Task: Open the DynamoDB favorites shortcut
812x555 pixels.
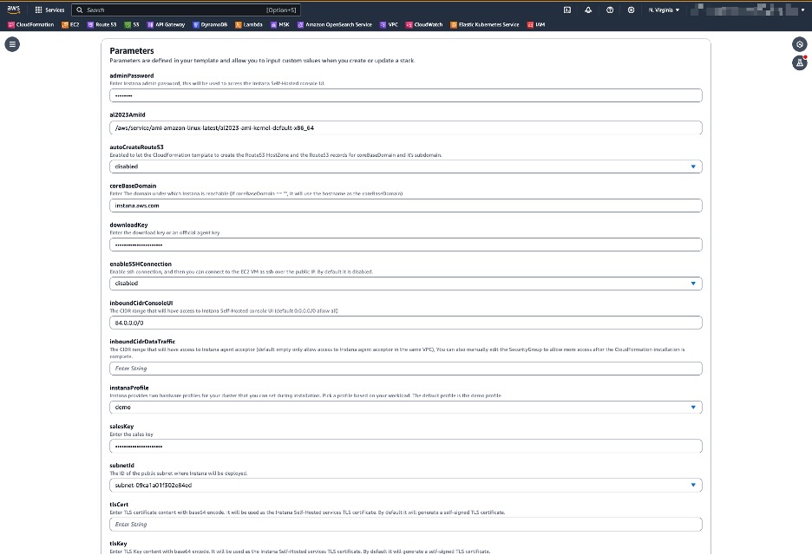Action: tap(210, 24)
